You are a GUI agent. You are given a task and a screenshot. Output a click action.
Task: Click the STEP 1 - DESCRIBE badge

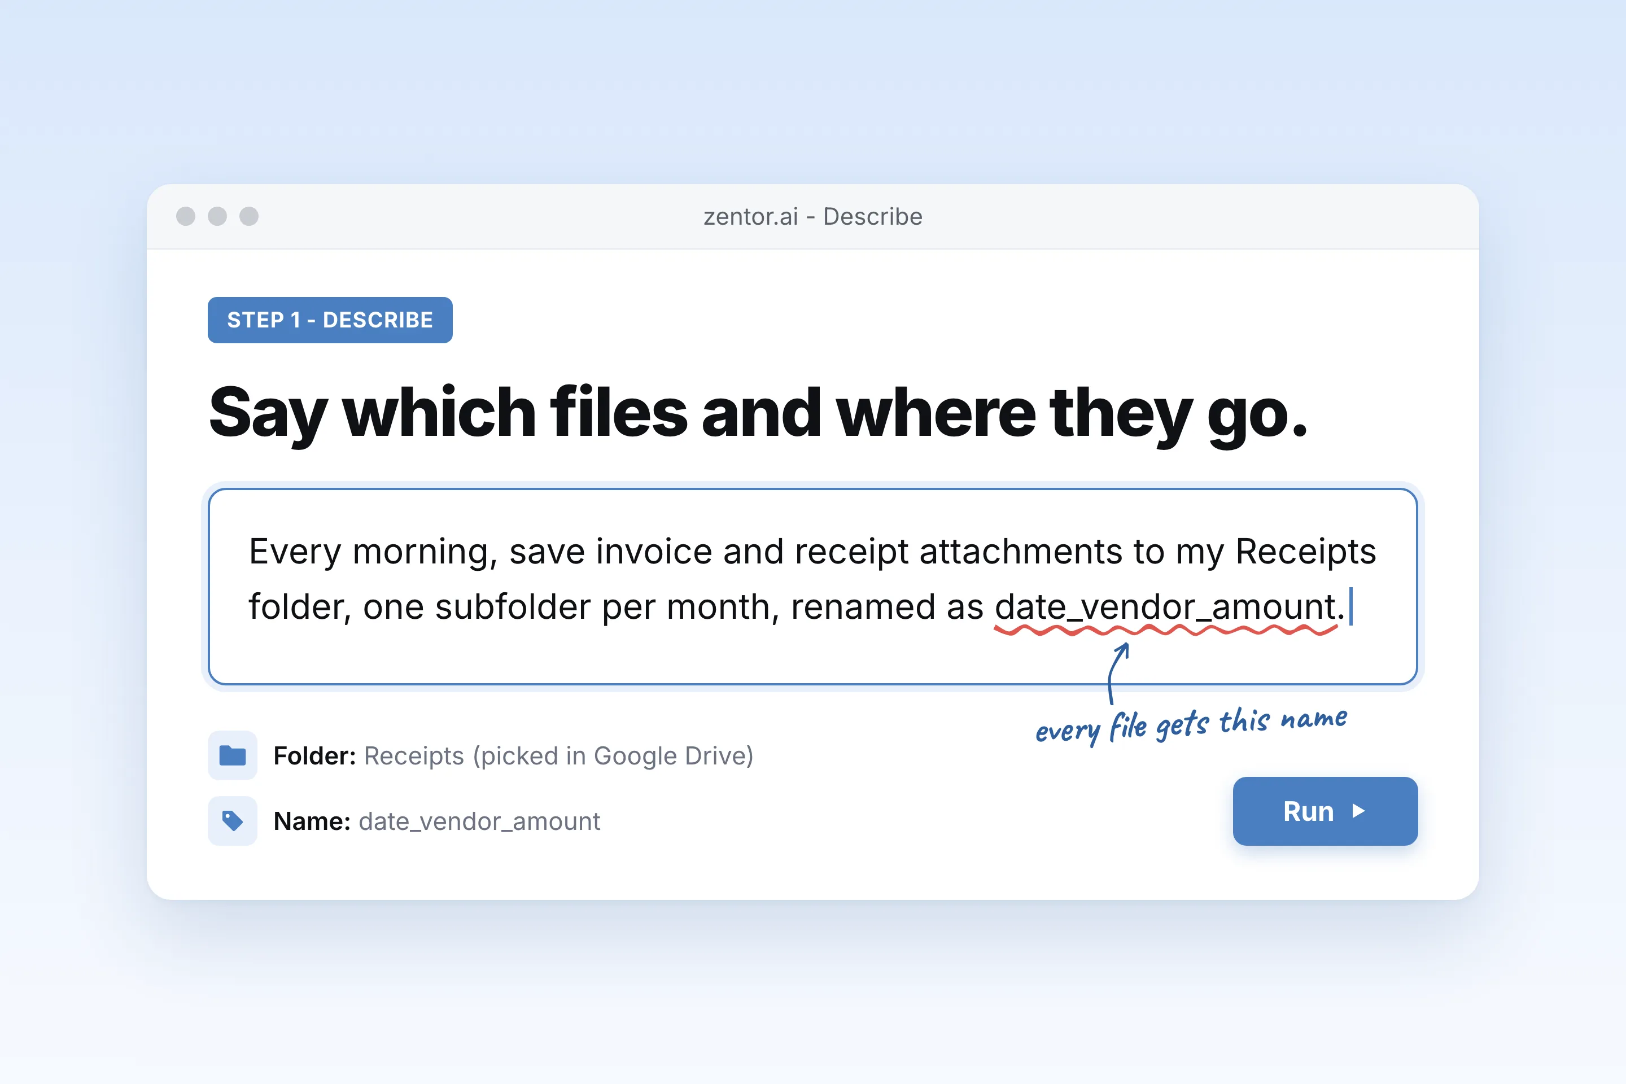pyautogui.click(x=330, y=320)
